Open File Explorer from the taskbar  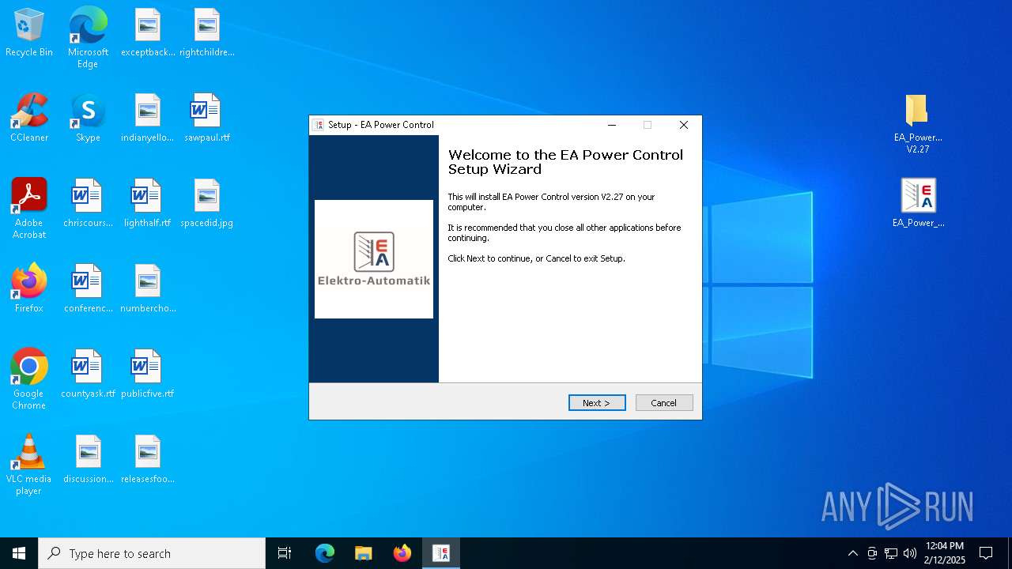point(364,553)
